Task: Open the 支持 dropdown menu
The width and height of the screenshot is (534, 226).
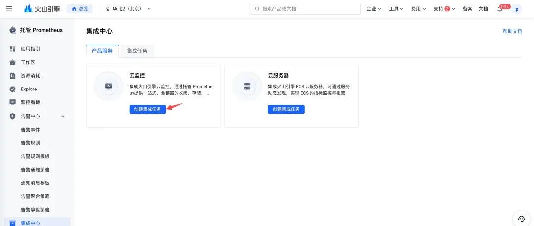Action: click(444, 9)
